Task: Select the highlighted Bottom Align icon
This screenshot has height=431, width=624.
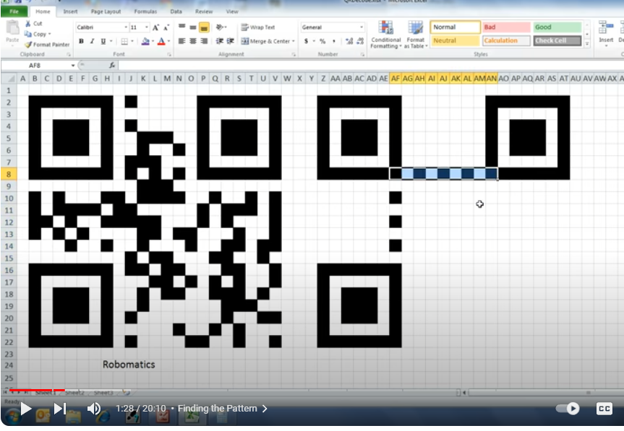Action: point(204,27)
